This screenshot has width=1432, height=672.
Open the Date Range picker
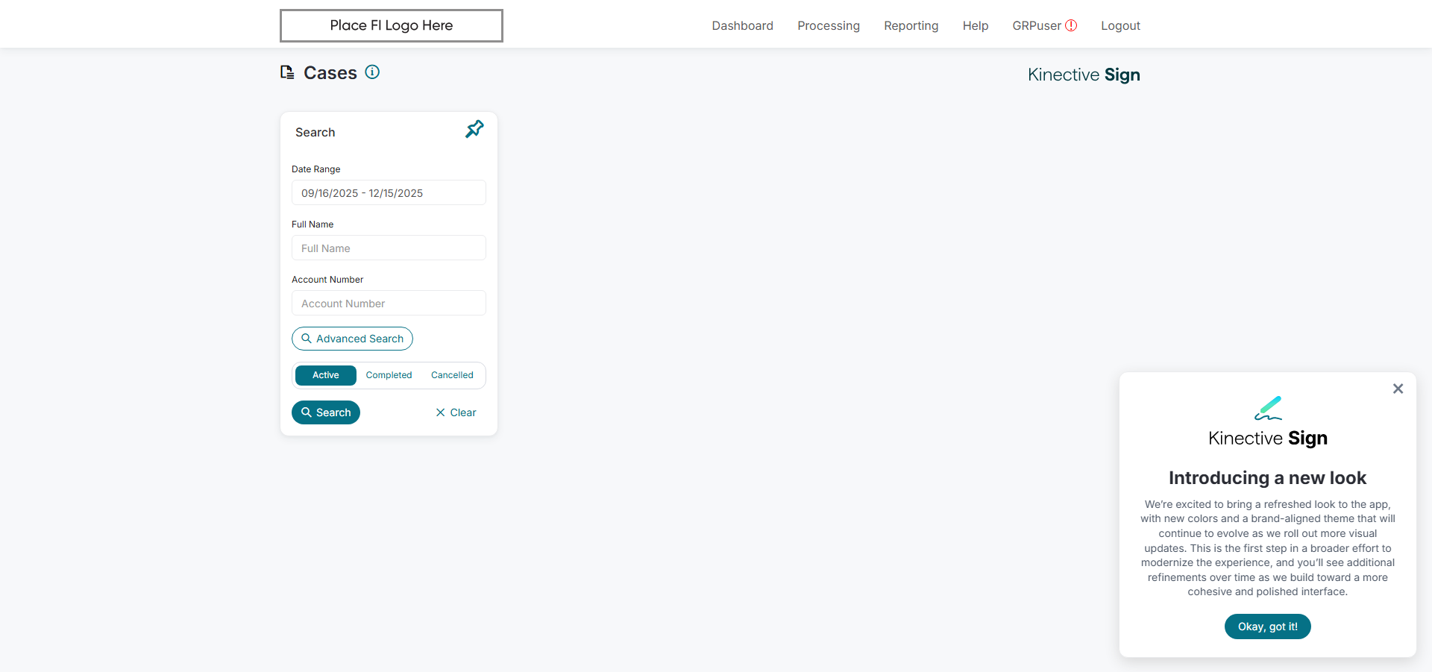(x=389, y=192)
